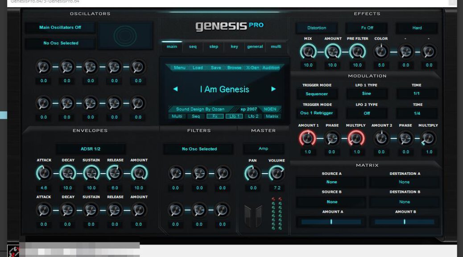Open the LFO 1 TYPE Sine dropdown

click(x=367, y=93)
